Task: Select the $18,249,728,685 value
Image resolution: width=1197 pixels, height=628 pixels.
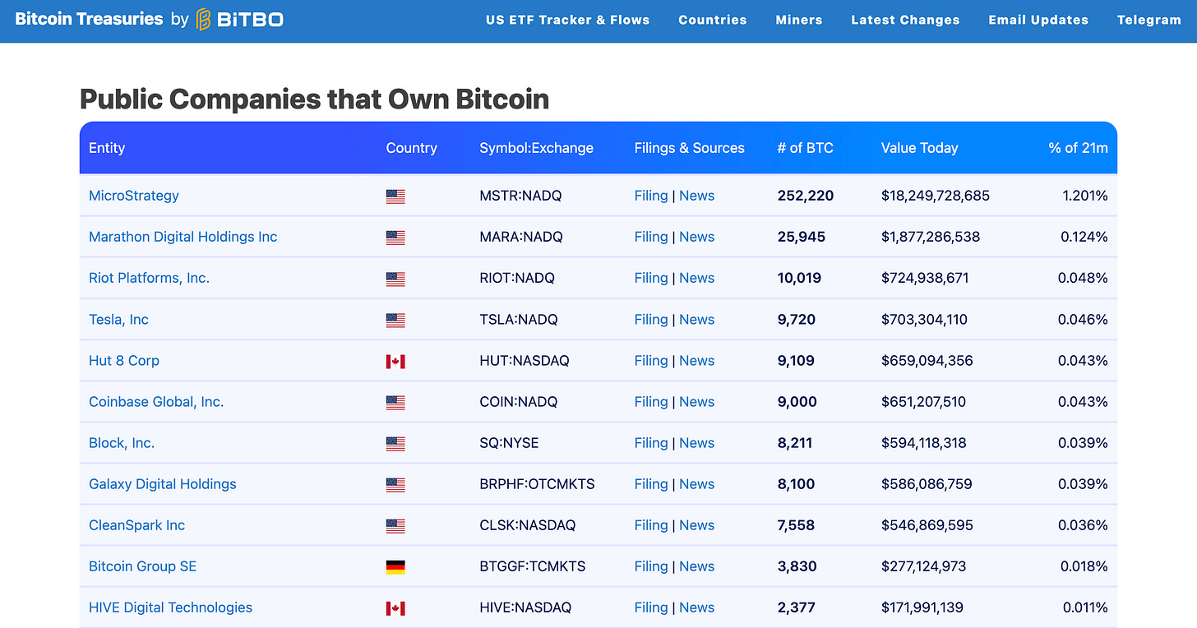Action: [x=936, y=196]
